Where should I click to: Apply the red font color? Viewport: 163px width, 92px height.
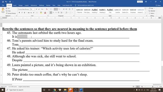coord(45,13)
